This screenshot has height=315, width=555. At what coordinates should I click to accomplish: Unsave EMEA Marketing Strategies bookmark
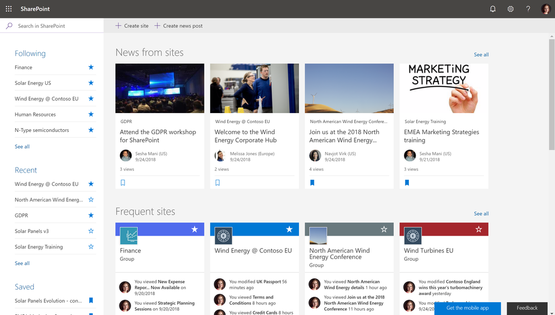tap(407, 182)
